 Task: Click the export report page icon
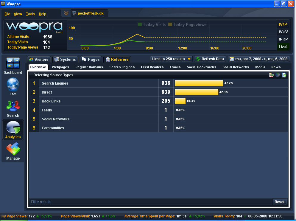tap(284, 75)
